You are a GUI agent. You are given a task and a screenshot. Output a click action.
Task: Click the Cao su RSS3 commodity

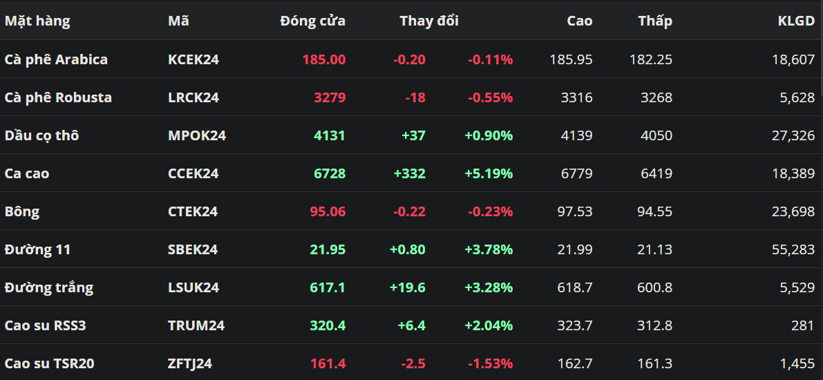click(45, 325)
